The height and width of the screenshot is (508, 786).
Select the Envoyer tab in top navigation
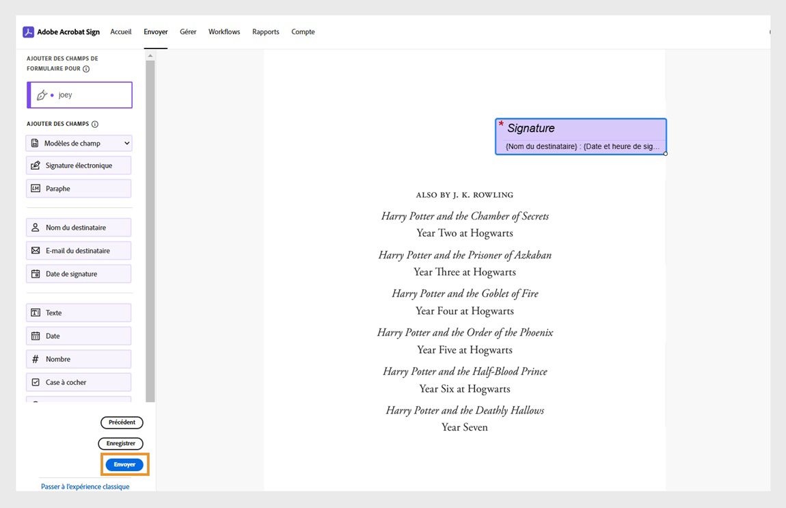[155, 31]
